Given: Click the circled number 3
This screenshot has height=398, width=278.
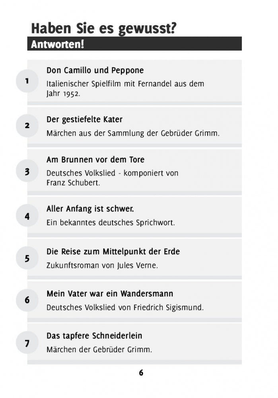Looking at the screenshot, I should click(x=27, y=172).
